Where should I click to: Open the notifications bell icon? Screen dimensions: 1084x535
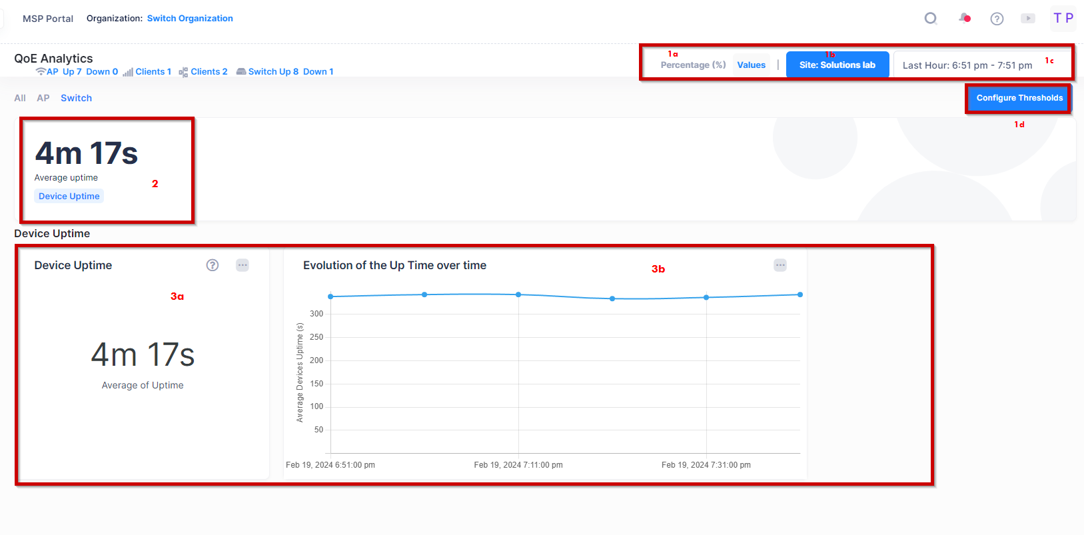pos(964,19)
